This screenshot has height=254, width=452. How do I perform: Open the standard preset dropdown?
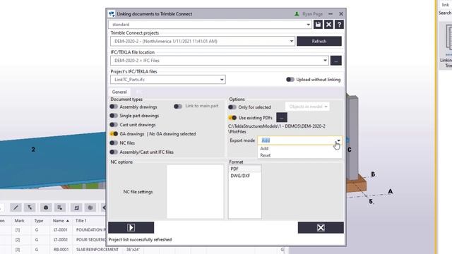(x=308, y=25)
